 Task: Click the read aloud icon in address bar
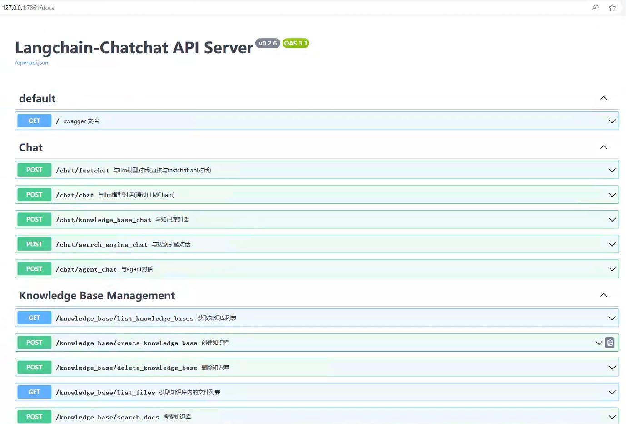[x=595, y=8]
